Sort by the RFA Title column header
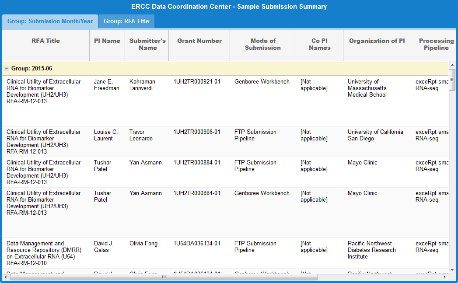 click(45, 41)
